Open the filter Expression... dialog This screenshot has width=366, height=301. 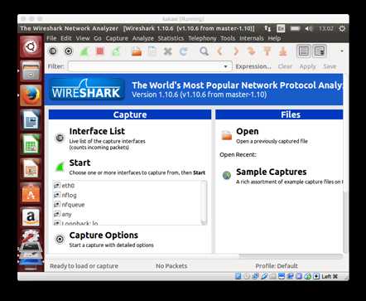pos(253,66)
